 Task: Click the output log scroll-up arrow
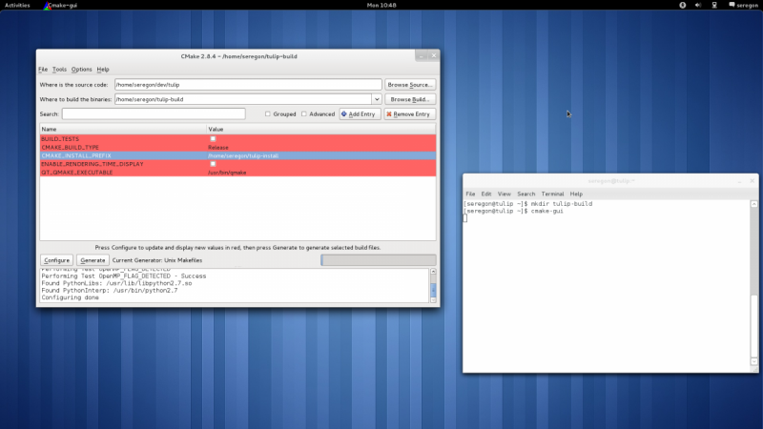[433, 272]
